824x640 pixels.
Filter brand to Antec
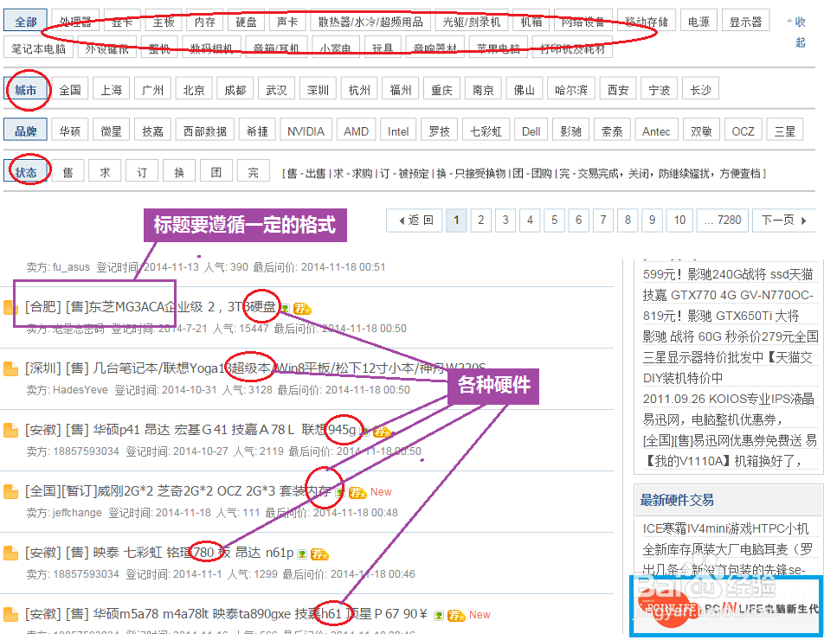[656, 131]
